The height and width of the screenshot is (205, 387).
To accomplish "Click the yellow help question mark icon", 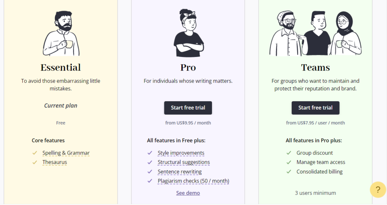I will click(378, 190).
